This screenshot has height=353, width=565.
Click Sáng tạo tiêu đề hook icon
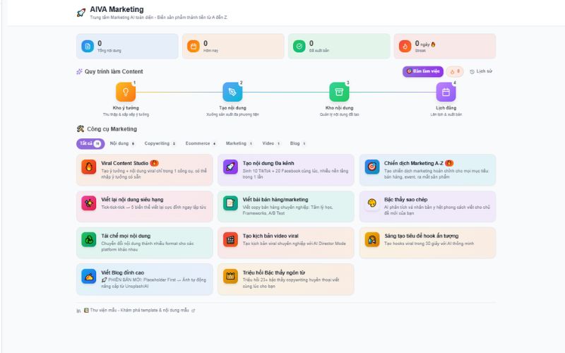click(372, 239)
